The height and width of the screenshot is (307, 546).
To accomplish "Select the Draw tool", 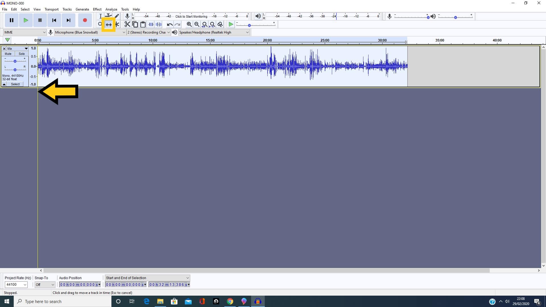I will pos(117,16).
